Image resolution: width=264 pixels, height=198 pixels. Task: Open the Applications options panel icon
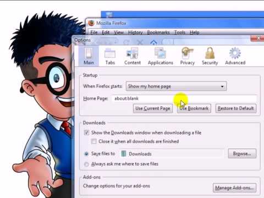(x=161, y=56)
